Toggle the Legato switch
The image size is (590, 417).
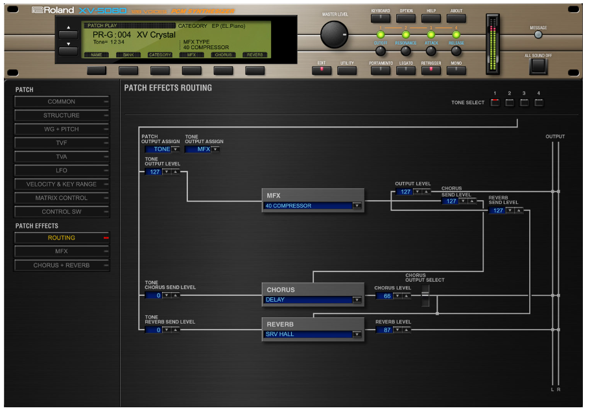point(406,70)
